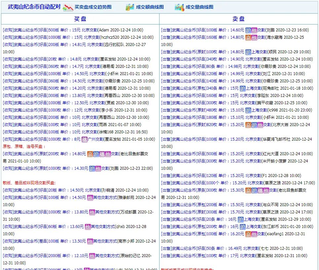
Task: Click 他 badge in xiaofang1 sell row
Action: [254, 234]
